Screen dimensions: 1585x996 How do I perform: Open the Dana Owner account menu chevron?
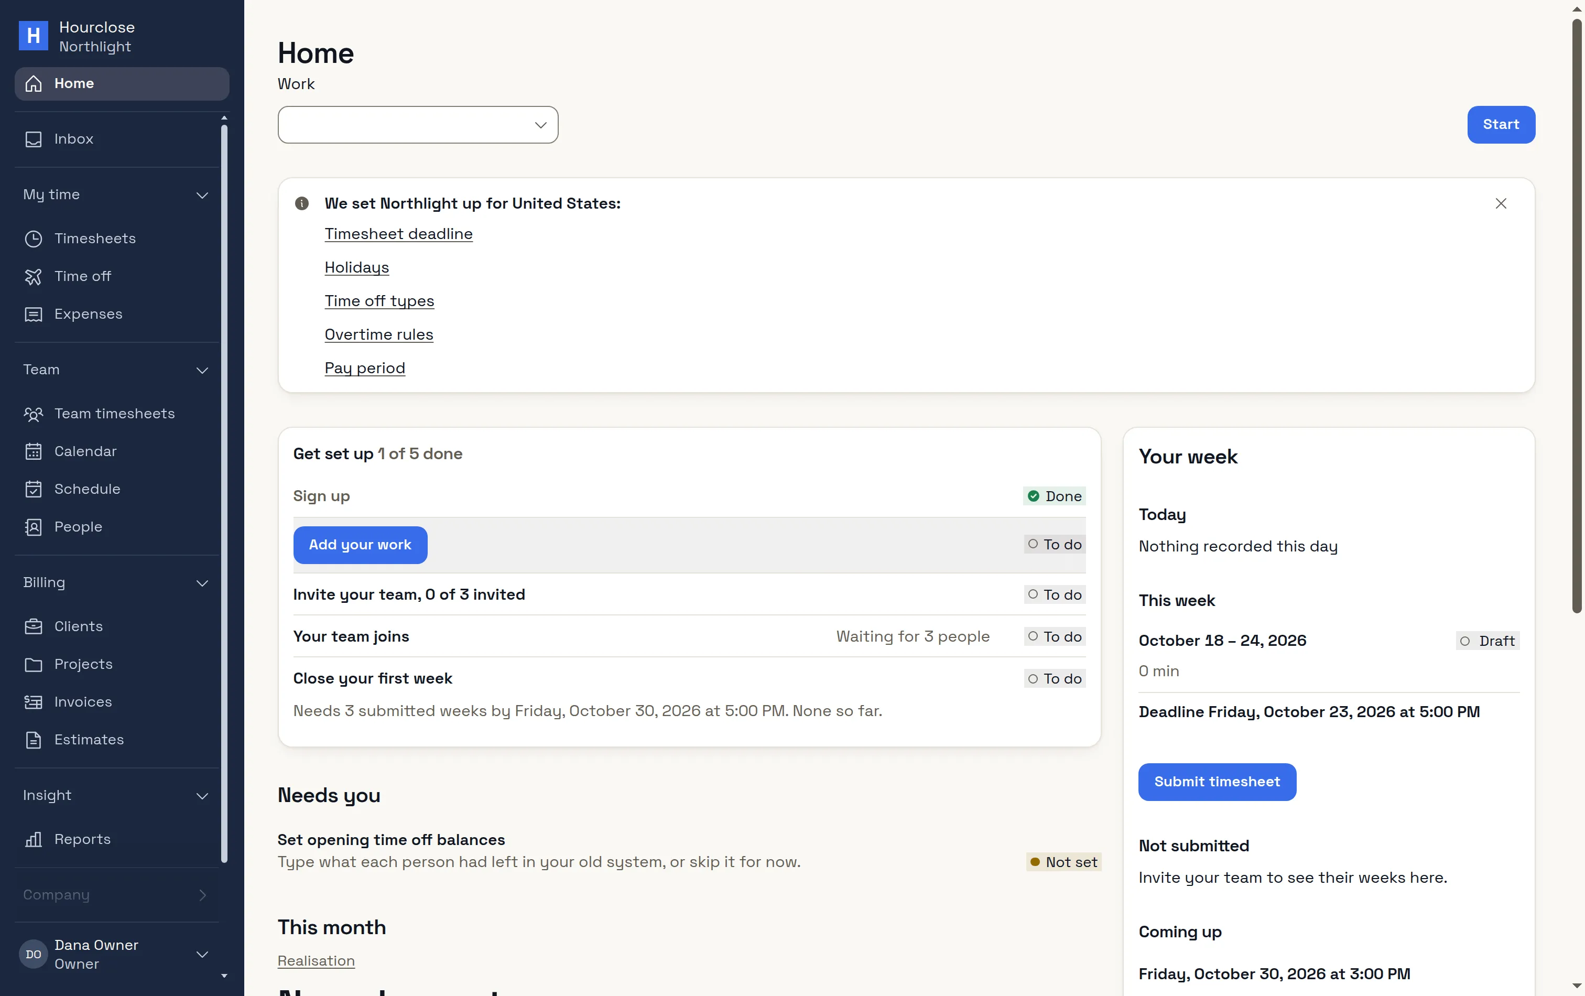click(x=202, y=955)
